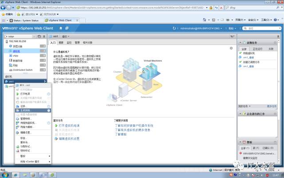Go to vSphere Web Client home icon
Viewport: 284px width, 178px height.
(x=61, y=28)
